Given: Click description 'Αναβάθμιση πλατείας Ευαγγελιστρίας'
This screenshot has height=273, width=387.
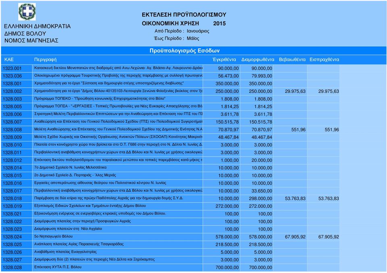Looking at the screenshot, I should [x=65, y=252].
